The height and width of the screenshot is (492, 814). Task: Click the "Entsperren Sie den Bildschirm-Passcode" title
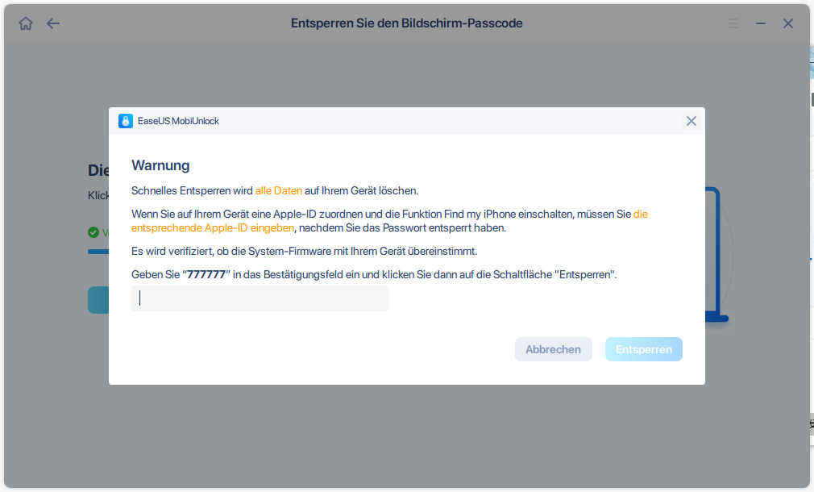[406, 23]
